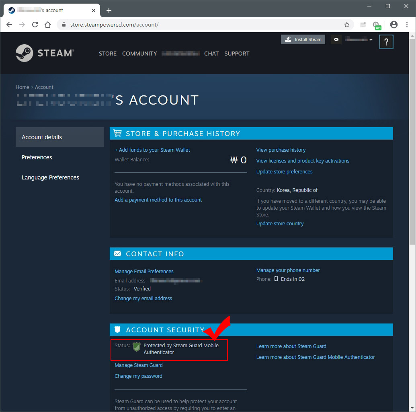Screen dimensions: 416x412
Task: Select Account details in sidebar
Action: tap(60, 137)
